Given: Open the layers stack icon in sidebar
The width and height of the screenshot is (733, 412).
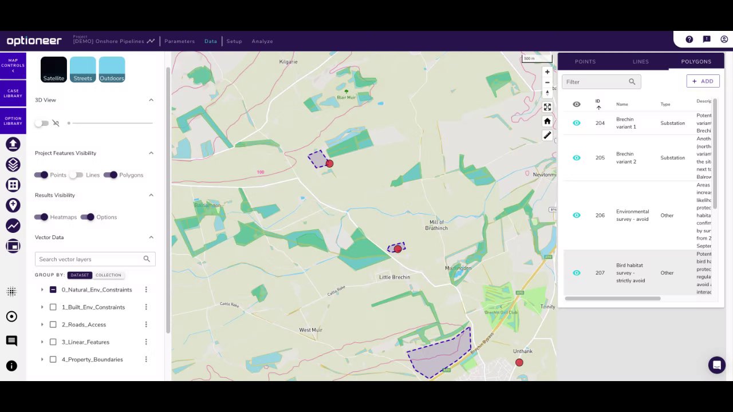Looking at the screenshot, I should pyautogui.click(x=13, y=165).
